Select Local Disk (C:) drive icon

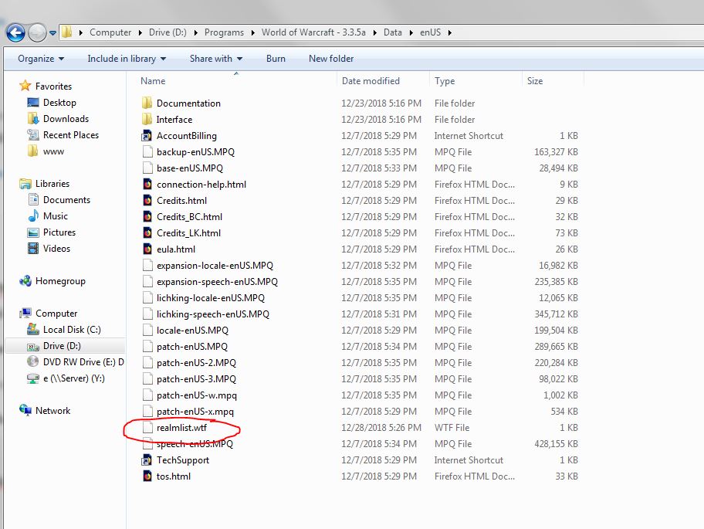(33, 329)
